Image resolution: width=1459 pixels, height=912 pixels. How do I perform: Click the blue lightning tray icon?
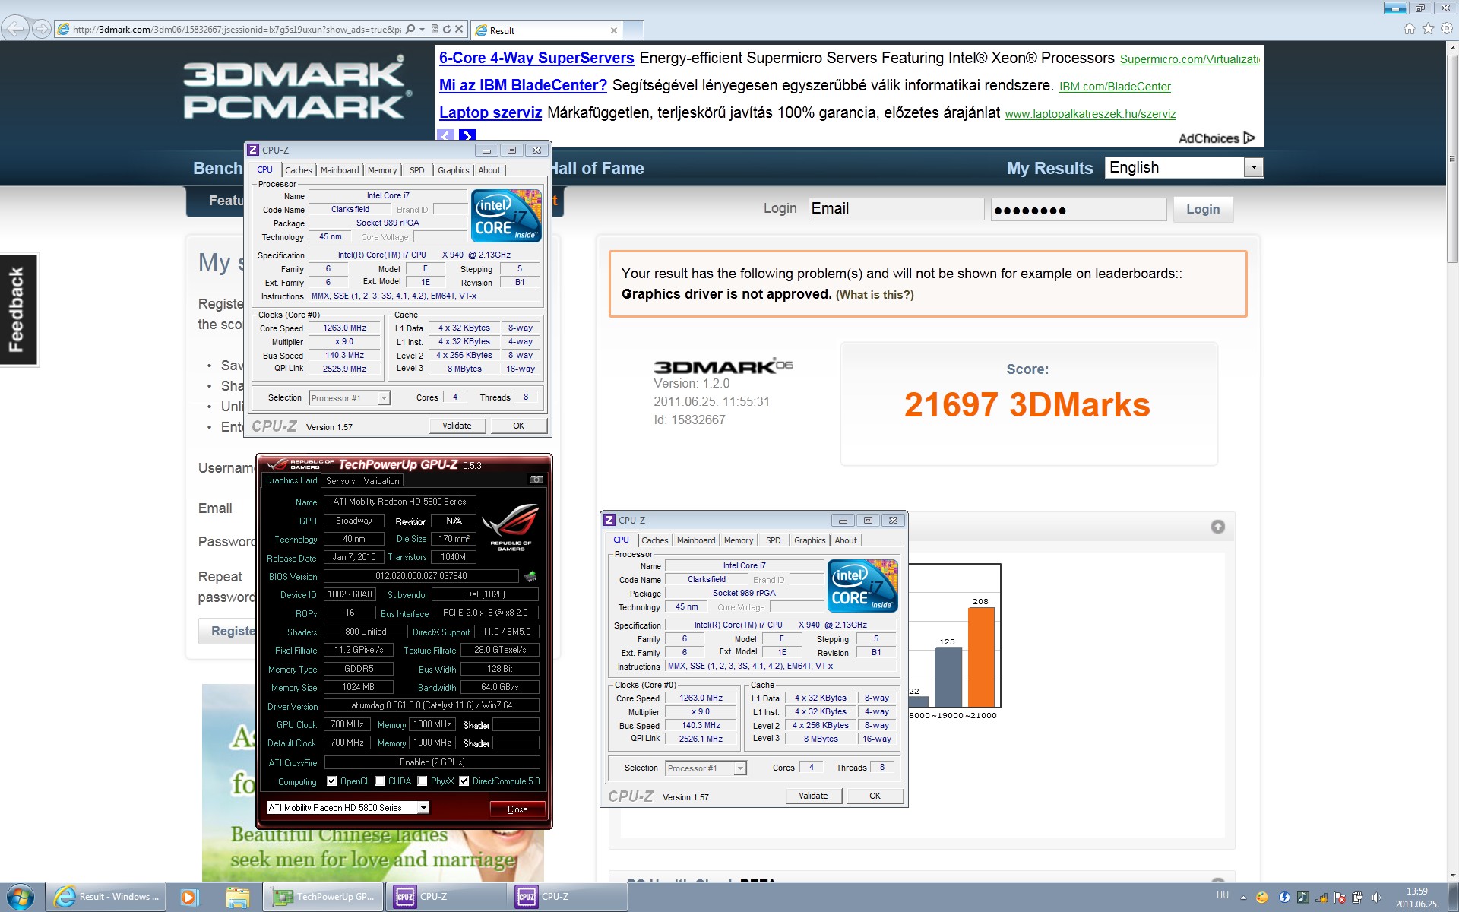click(1284, 898)
